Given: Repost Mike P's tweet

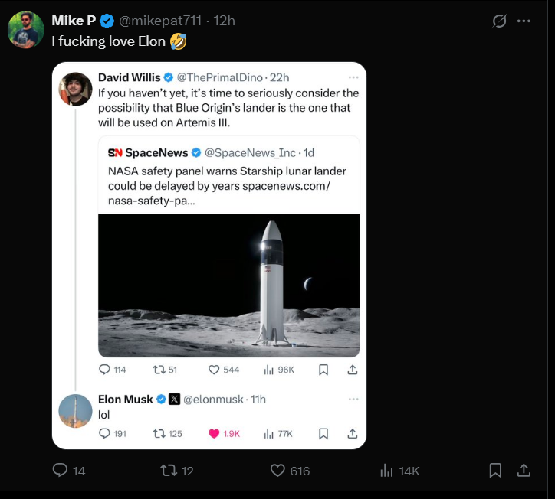Looking at the screenshot, I should tap(169, 471).
